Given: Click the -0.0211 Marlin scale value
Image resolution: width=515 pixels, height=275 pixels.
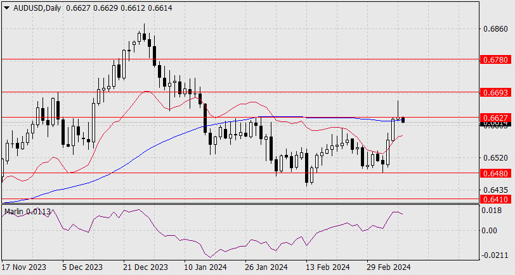Looking at the screenshot, I should click(x=495, y=255).
